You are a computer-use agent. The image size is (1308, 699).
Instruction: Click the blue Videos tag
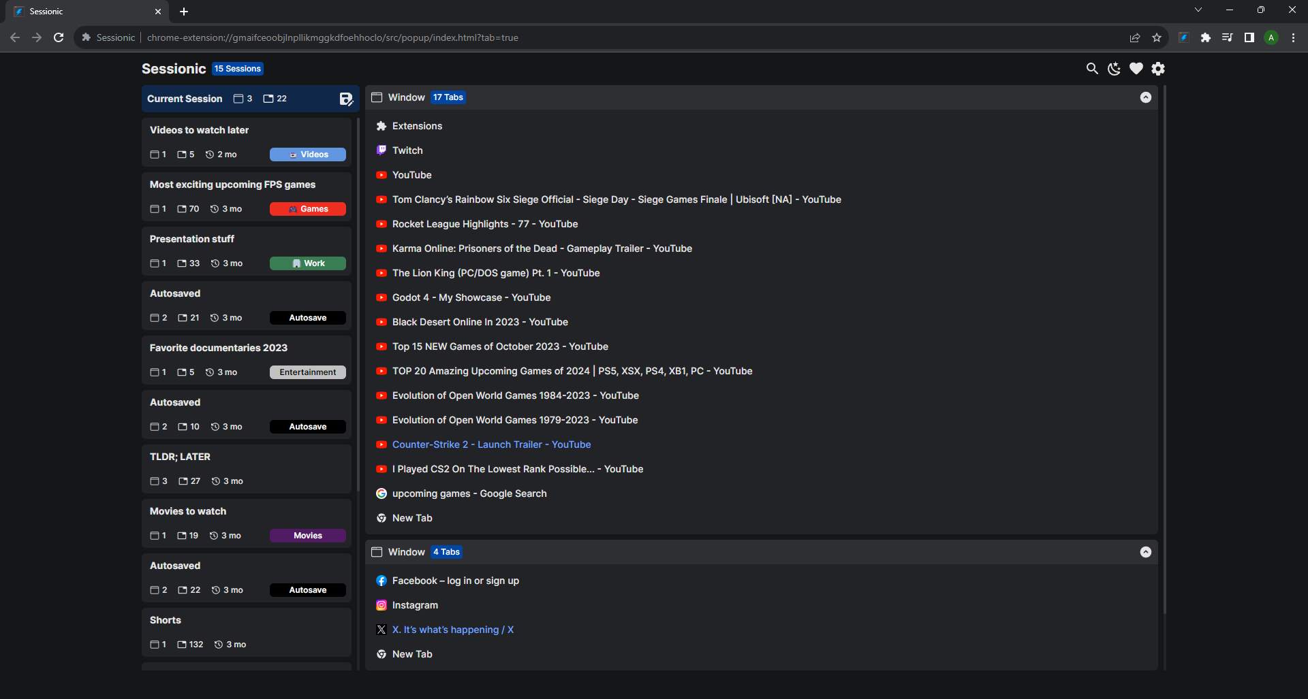308,155
